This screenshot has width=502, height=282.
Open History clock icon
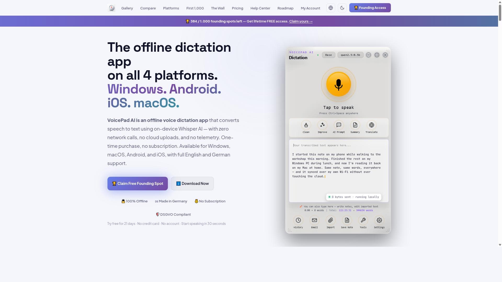pyautogui.click(x=298, y=220)
